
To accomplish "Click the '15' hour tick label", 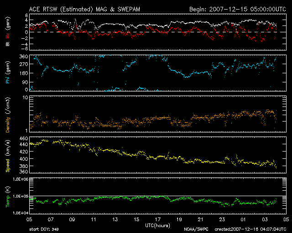I will point(136,219).
